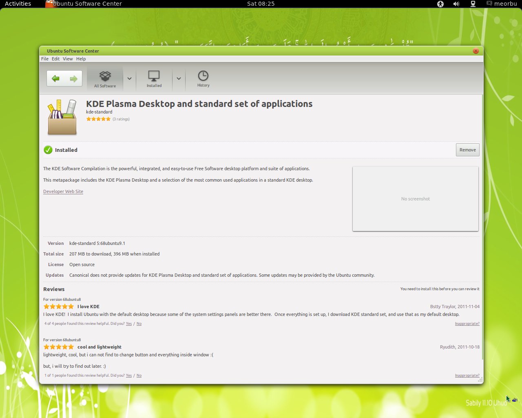
Task: Select the All Software toolbar icon
Action: click(x=105, y=78)
